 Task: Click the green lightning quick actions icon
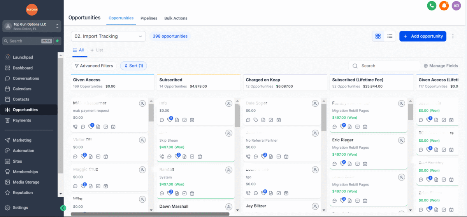57,41
